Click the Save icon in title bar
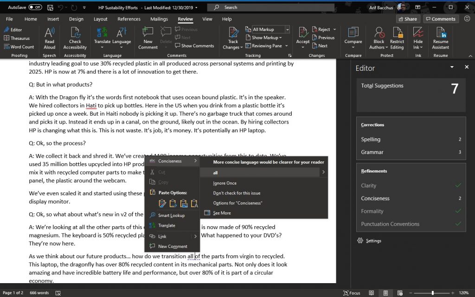Viewport: 475px width, 297px height. pyautogui.click(x=50, y=7)
